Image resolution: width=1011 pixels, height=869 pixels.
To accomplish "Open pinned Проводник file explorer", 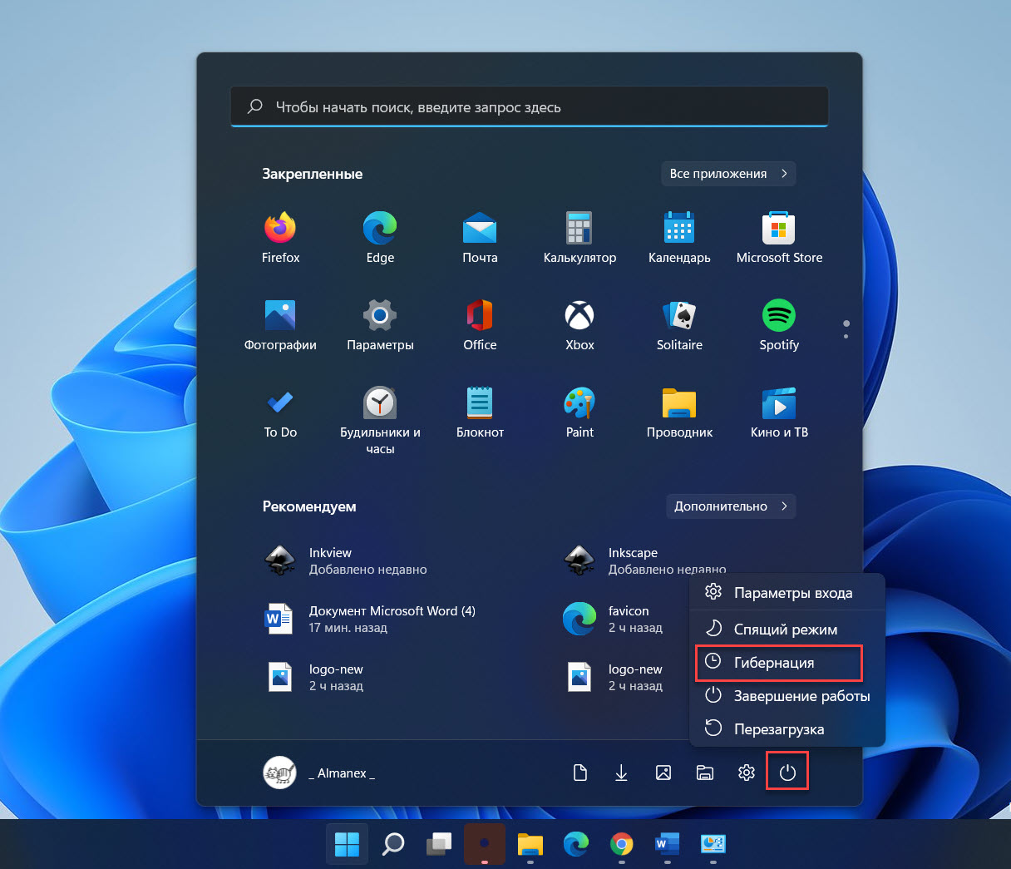I will (679, 413).
